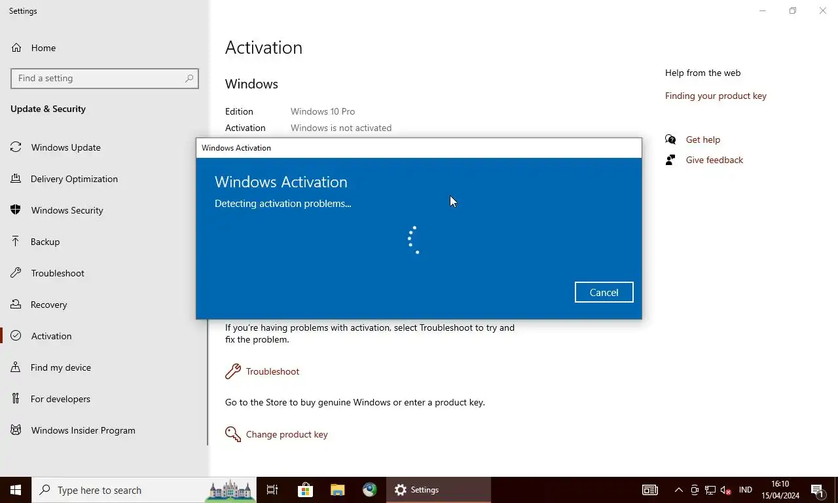Click the magnifier icon in Find a setting
Image resolution: width=838 pixels, height=503 pixels.
(189, 78)
